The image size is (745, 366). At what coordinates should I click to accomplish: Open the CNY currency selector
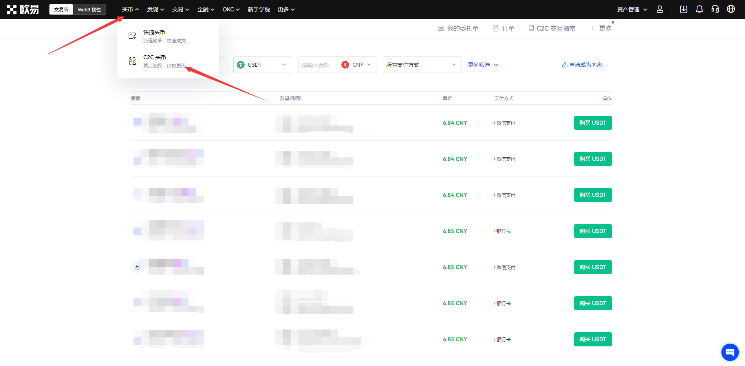click(x=357, y=65)
